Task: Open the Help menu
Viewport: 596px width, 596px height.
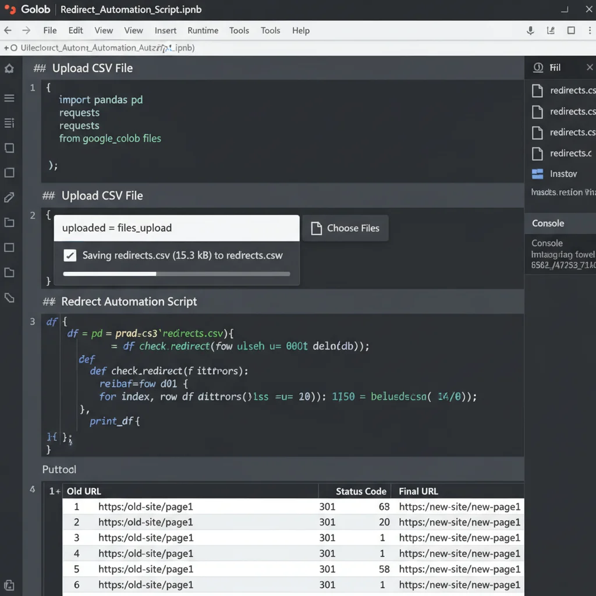Action: 301,30
